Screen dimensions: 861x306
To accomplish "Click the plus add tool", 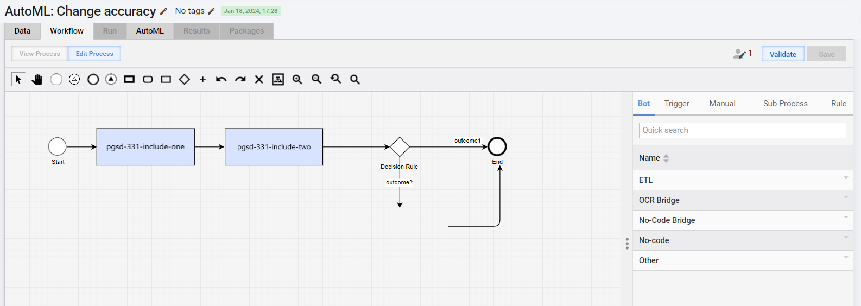I will [x=203, y=79].
